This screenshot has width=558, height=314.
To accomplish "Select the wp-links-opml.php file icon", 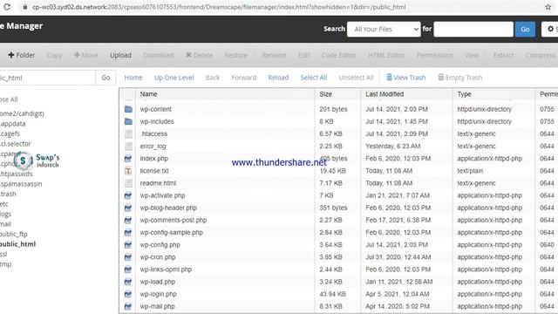I will click(128, 270).
